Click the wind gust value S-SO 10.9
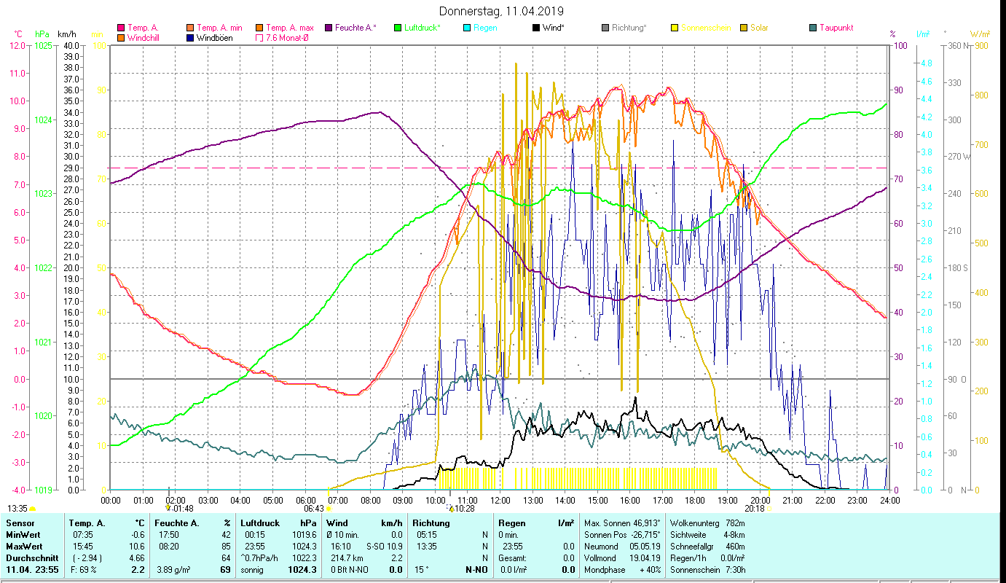Image resolution: width=1006 pixels, height=583 pixels. 384,546
